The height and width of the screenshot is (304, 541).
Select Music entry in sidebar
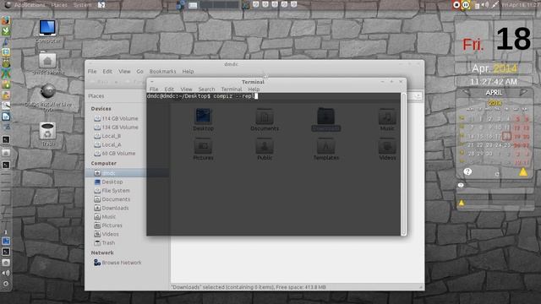tap(105, 216)
